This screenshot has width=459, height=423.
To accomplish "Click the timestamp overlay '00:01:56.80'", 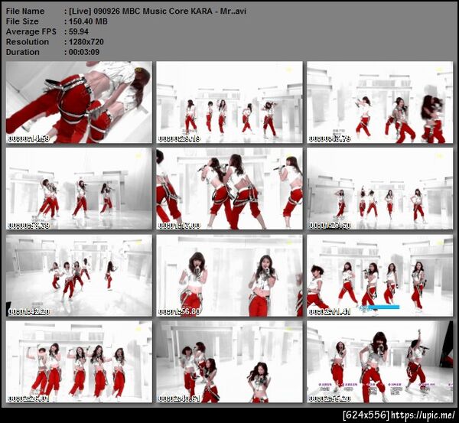I will click(180, 312).
